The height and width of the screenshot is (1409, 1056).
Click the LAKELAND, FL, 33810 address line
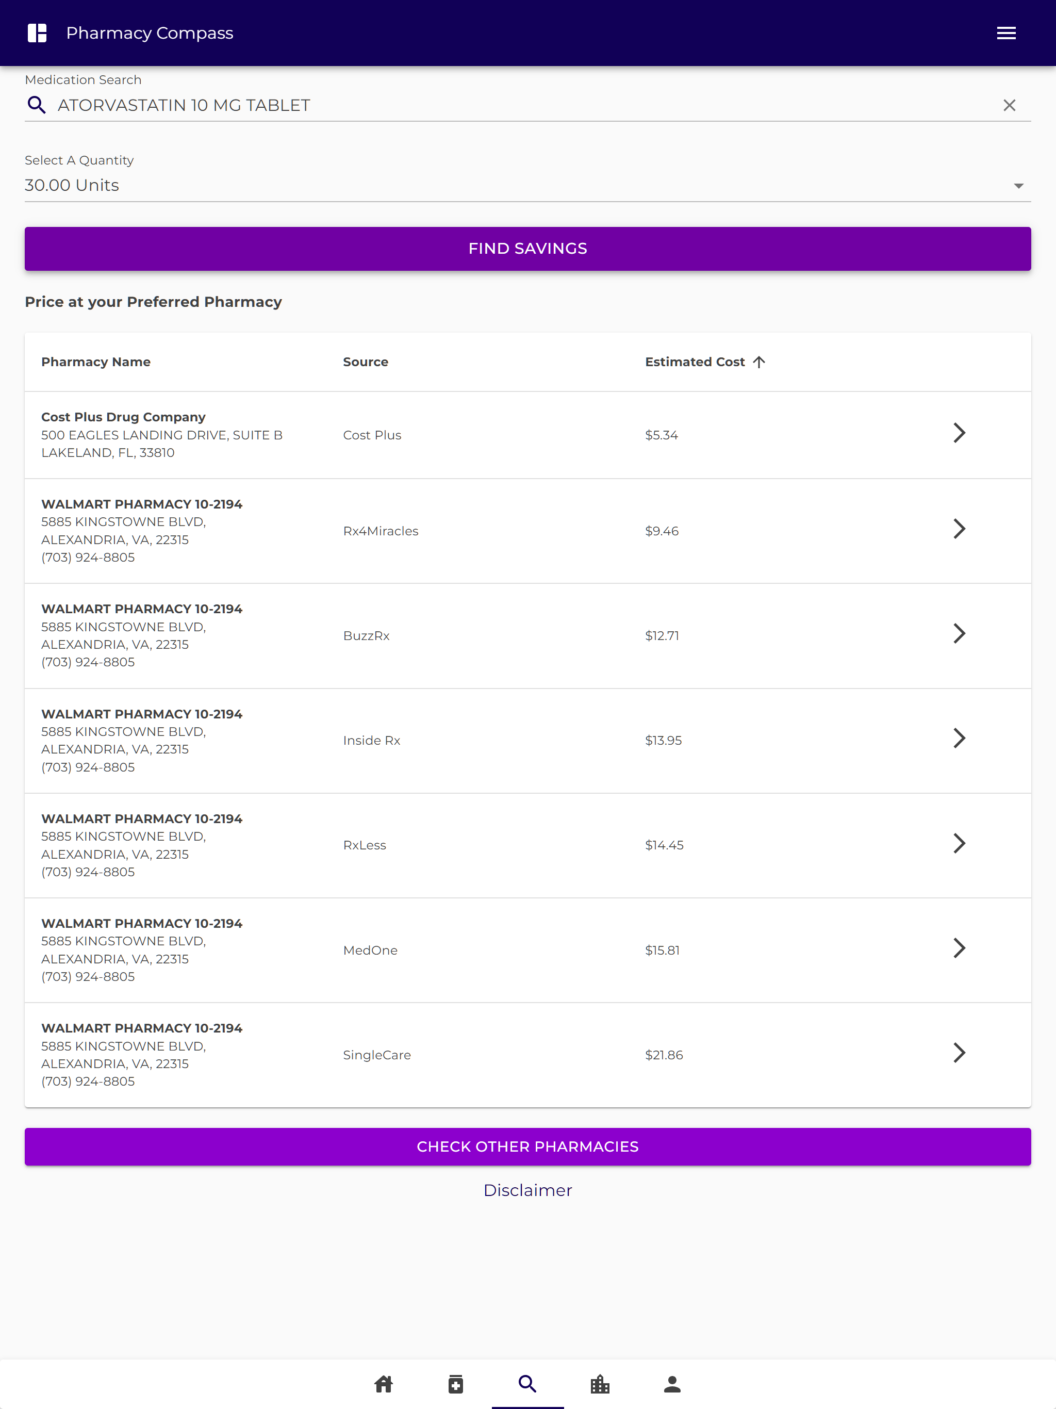pos(108,453)
